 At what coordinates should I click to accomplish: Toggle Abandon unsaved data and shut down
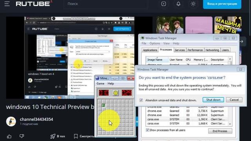(141, 100)
